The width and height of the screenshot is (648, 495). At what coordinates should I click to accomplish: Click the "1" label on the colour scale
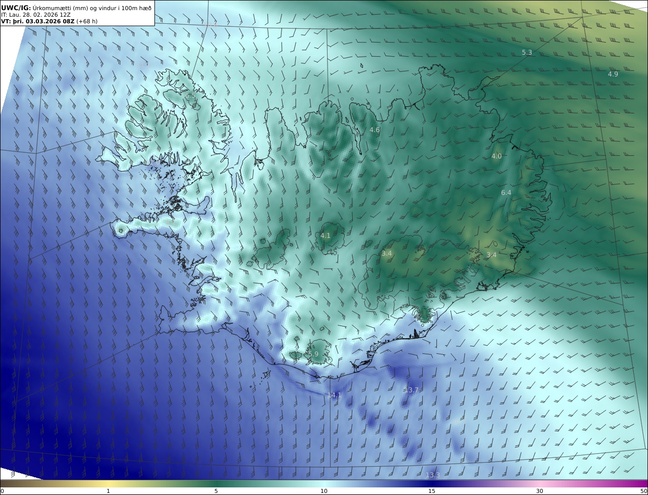point(108,491)
